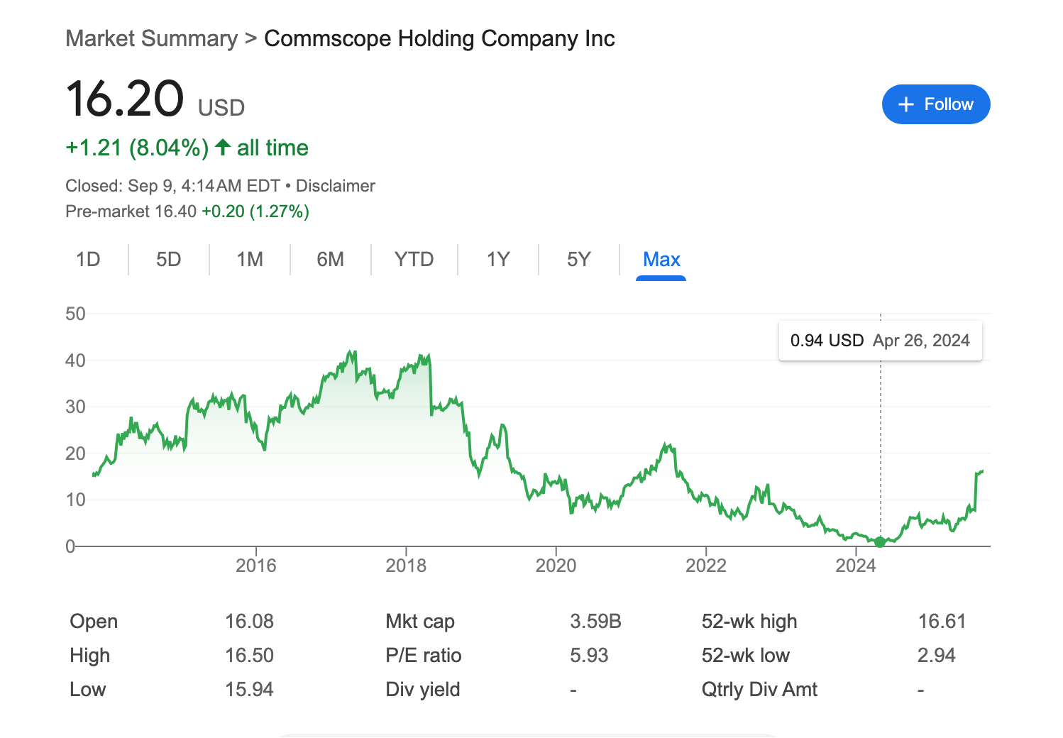Click the P/E ratio label
This screenshot has width=1063, height=738.
423,656
